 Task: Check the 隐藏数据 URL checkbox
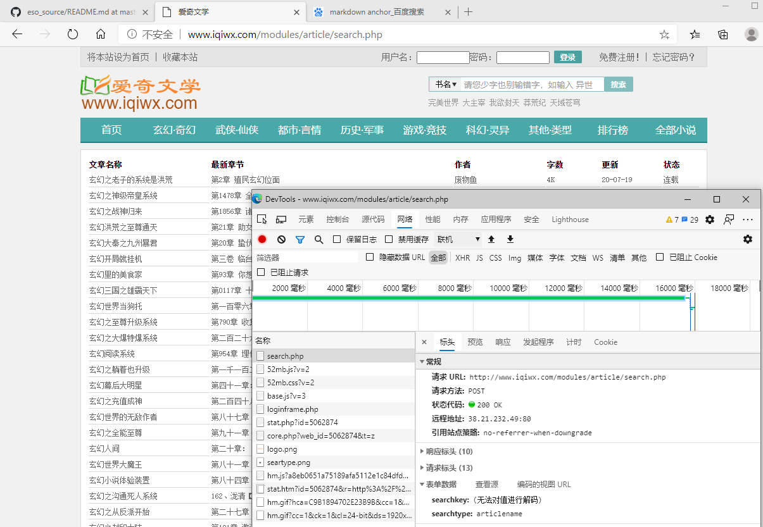[x=370, y=257]
